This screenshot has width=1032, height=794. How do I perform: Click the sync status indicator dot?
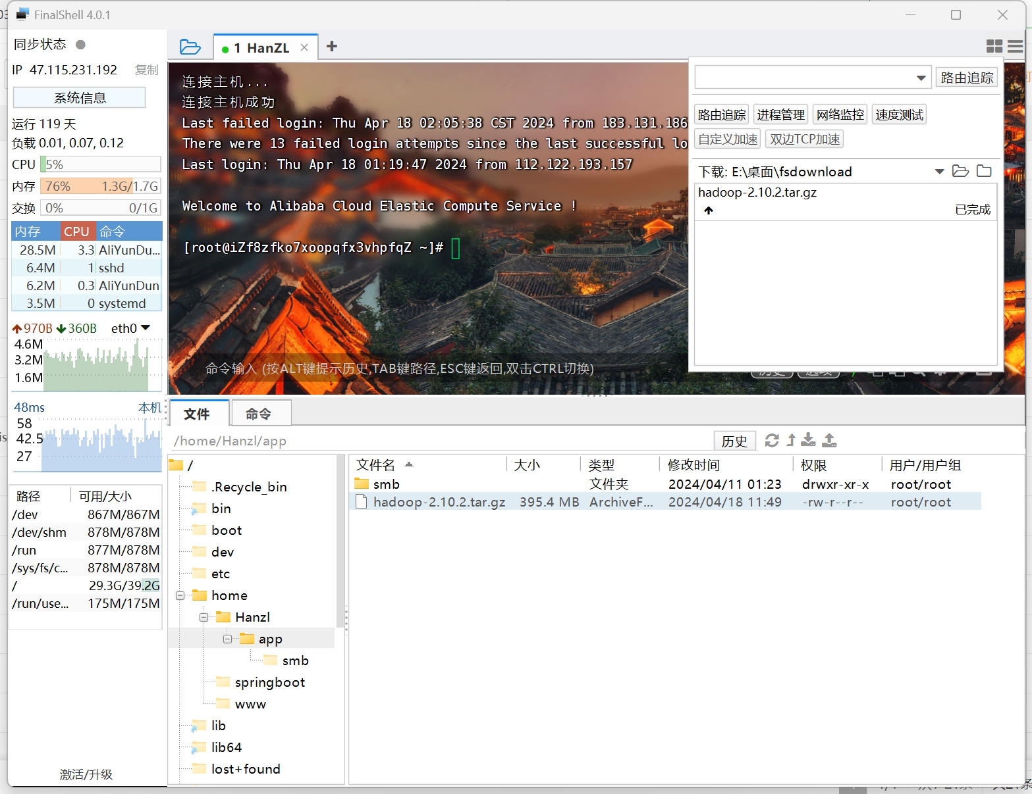click(80, 45)
